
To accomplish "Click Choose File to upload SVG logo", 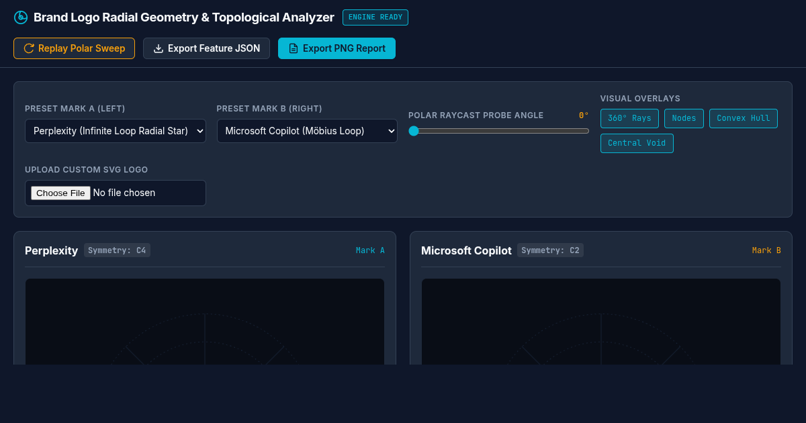I will point(60,193).
